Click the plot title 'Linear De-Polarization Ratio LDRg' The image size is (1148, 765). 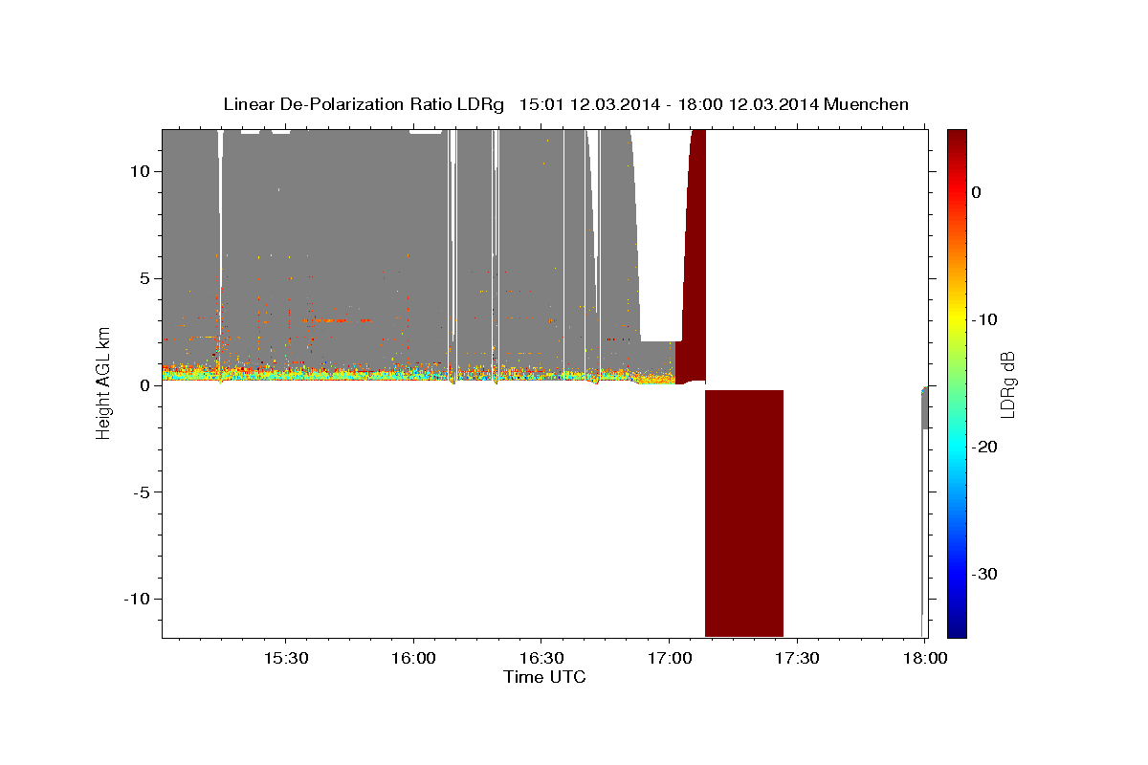(364, 104)
